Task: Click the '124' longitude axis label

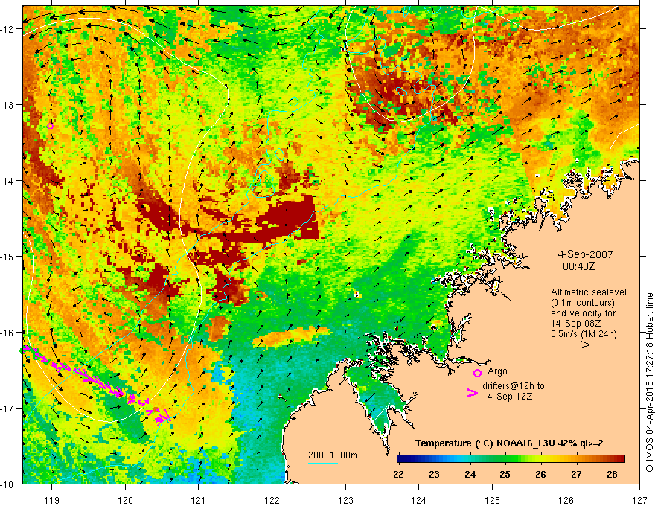Action: coord(419,500)
